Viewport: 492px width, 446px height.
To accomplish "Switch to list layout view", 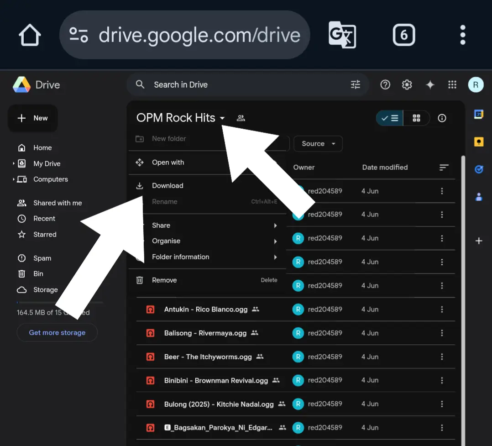I will [390, 118].
